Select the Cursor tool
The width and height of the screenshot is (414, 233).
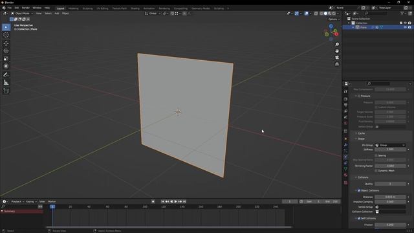tap(6, 35)
